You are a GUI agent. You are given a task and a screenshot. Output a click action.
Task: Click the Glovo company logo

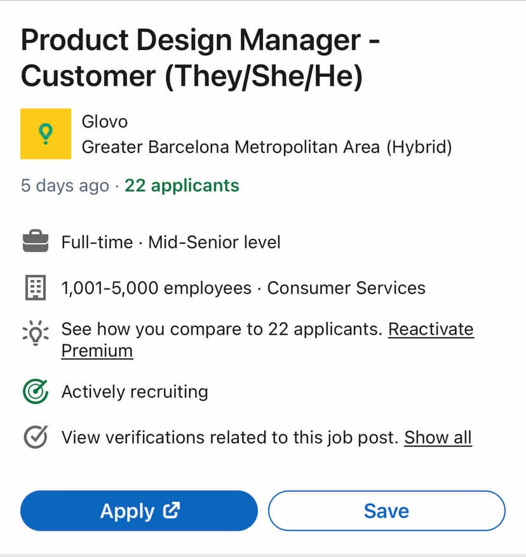pyautogui.click(x=46, y=134)
